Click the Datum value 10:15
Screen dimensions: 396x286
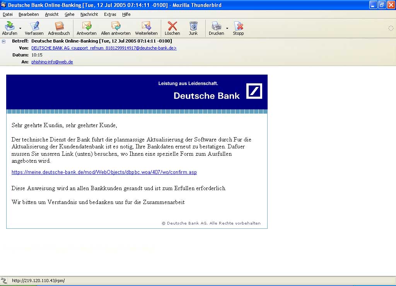(37, 55)
